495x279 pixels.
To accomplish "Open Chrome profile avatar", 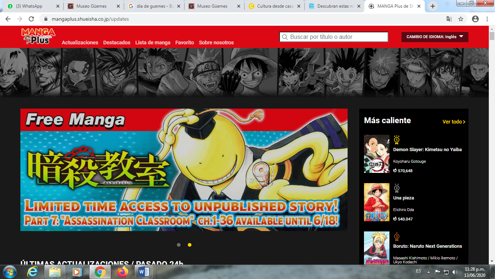I will (x=475, y=19).
